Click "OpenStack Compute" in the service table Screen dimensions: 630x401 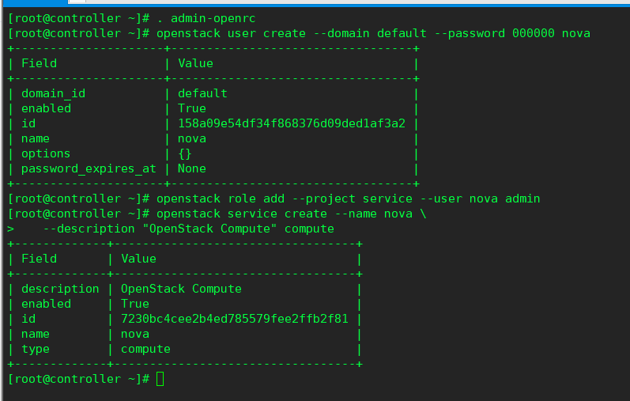[181, 289]
